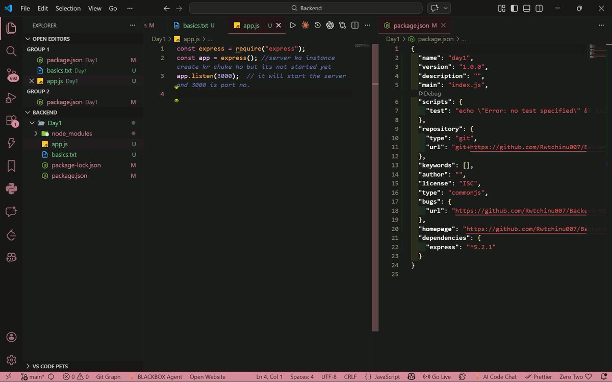Toggle the Primary Side Bar visibility
Screen dimensions: 612x382
514,8
